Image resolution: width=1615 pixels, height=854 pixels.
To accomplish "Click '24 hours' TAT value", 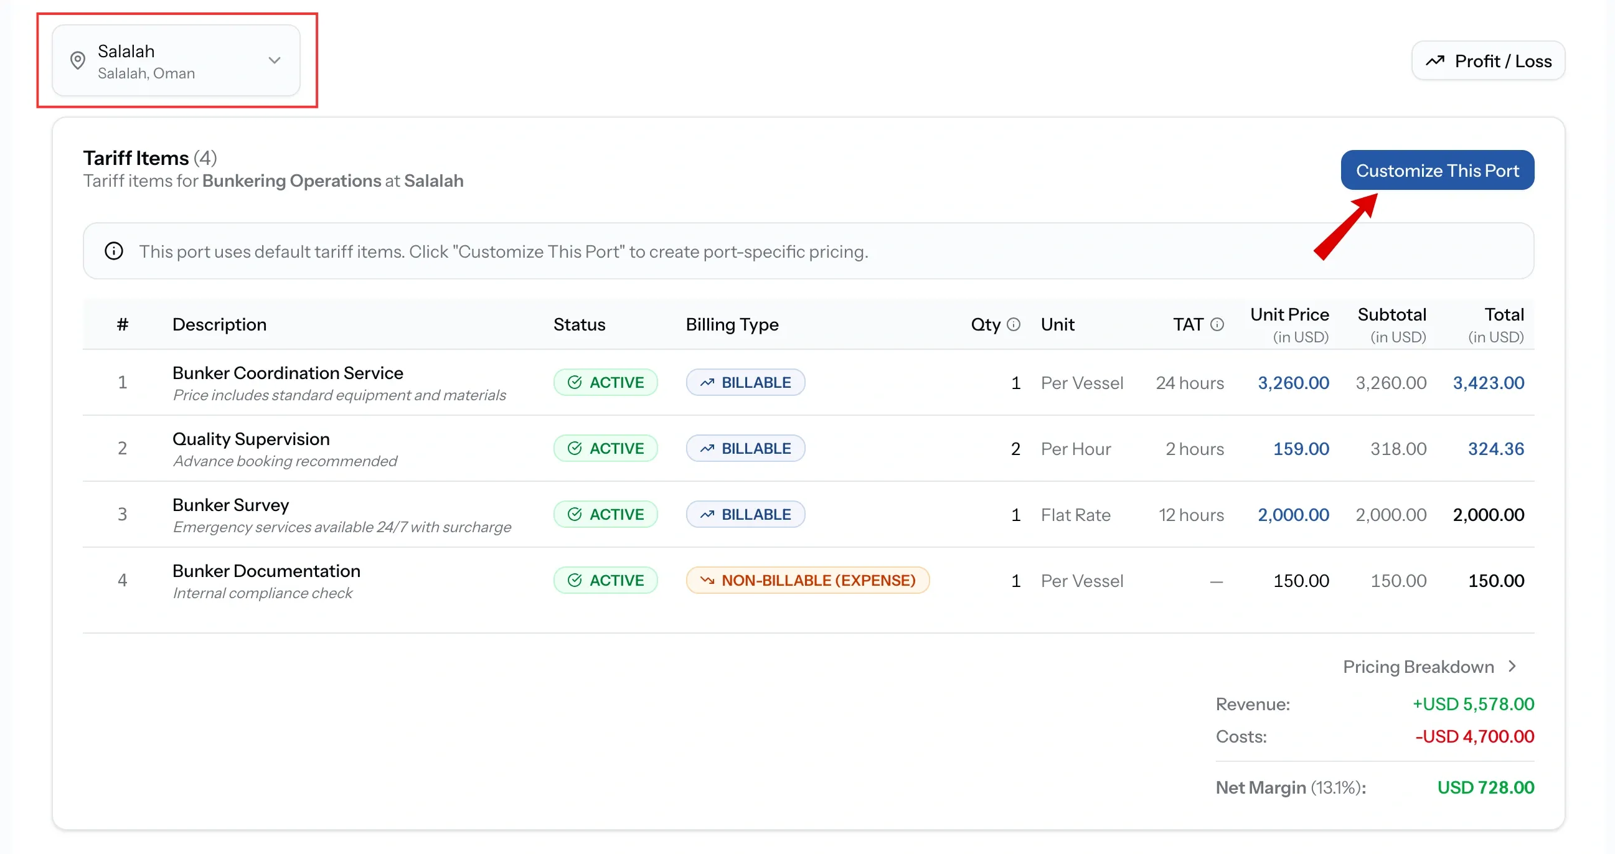I will pyautogui.click(x=1189, y=382).
